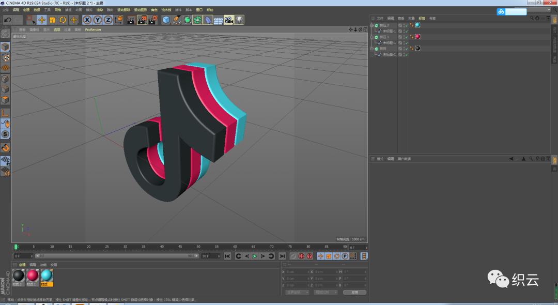Add a light object
558x305 pixels.
click(x=240, y=20)
